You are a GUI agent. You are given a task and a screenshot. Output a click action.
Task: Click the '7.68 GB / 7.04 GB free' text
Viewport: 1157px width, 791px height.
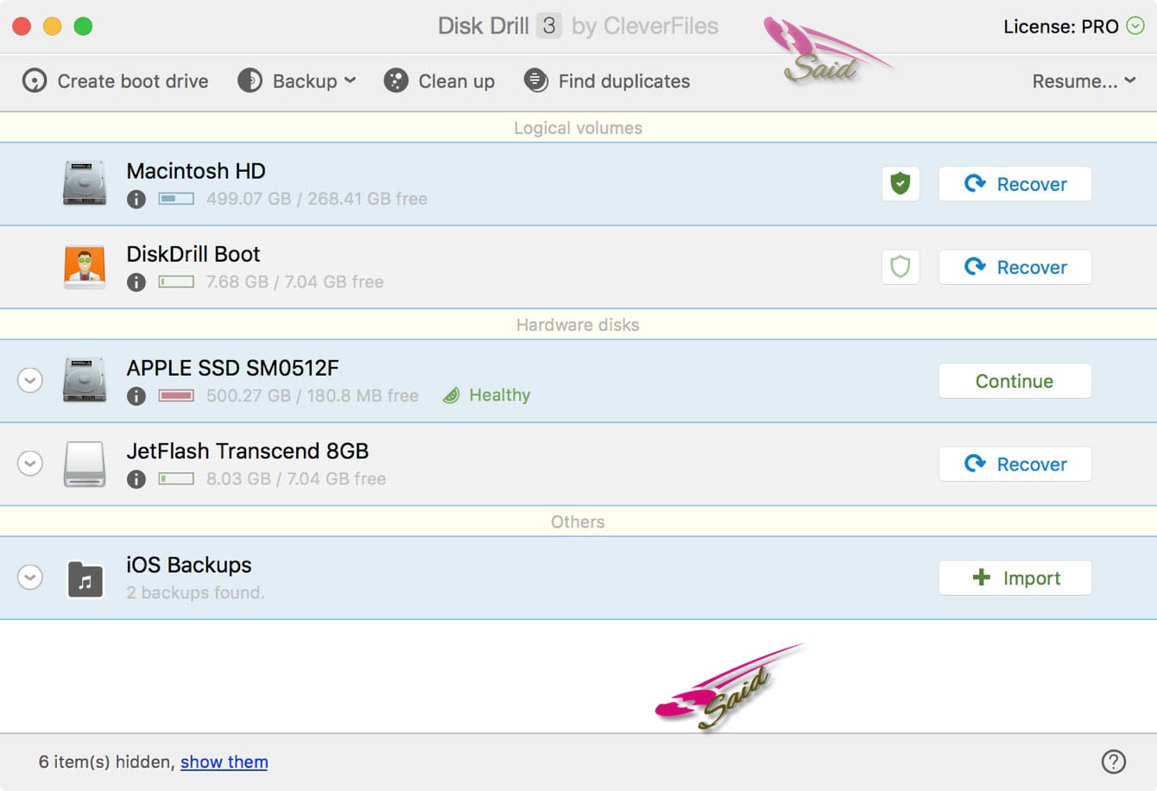click(x=294, y=282)
